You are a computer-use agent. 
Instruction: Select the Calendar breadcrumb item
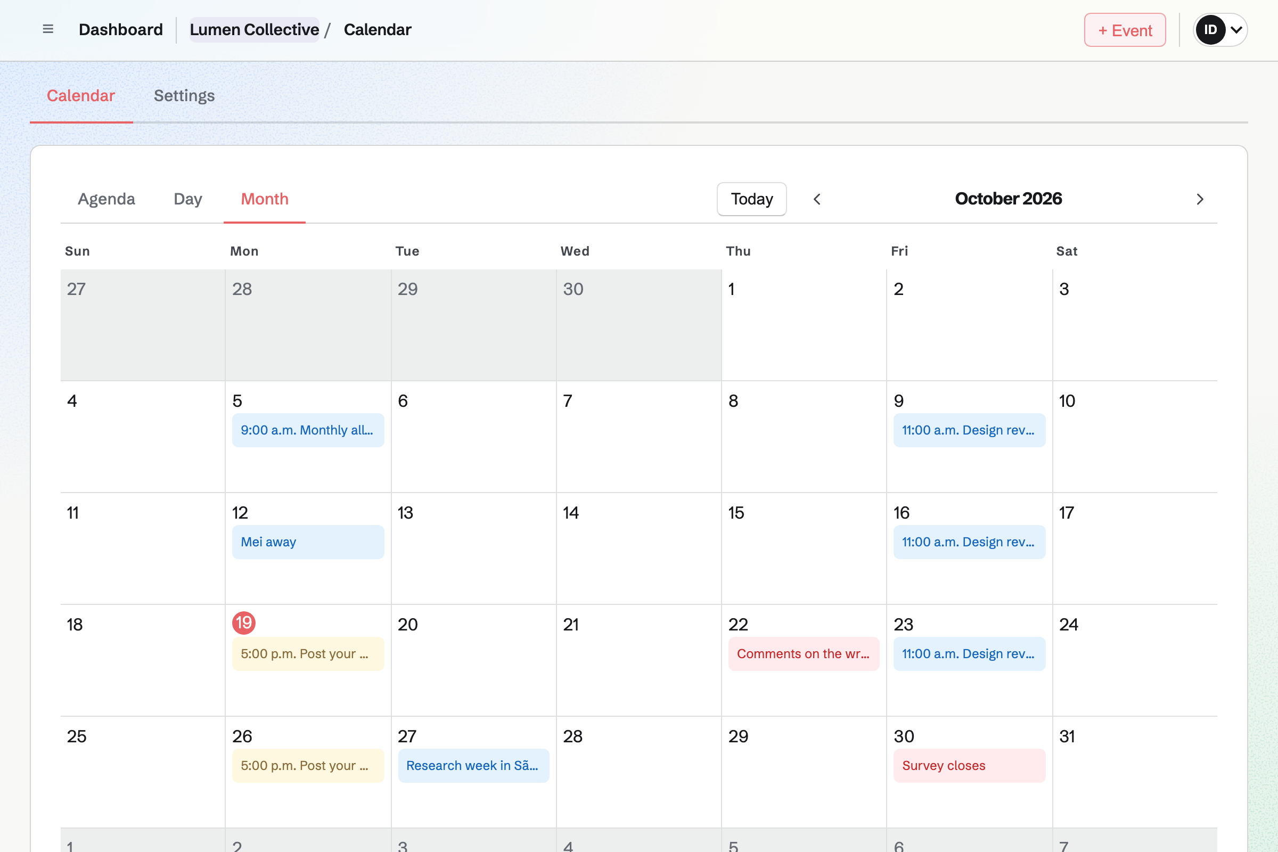coord(378,29)
